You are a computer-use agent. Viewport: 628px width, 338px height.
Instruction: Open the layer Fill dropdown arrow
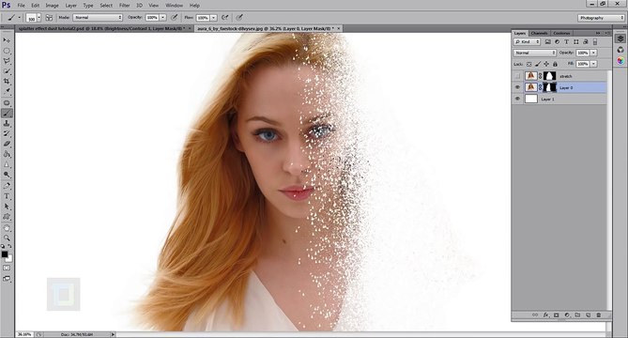593,64
